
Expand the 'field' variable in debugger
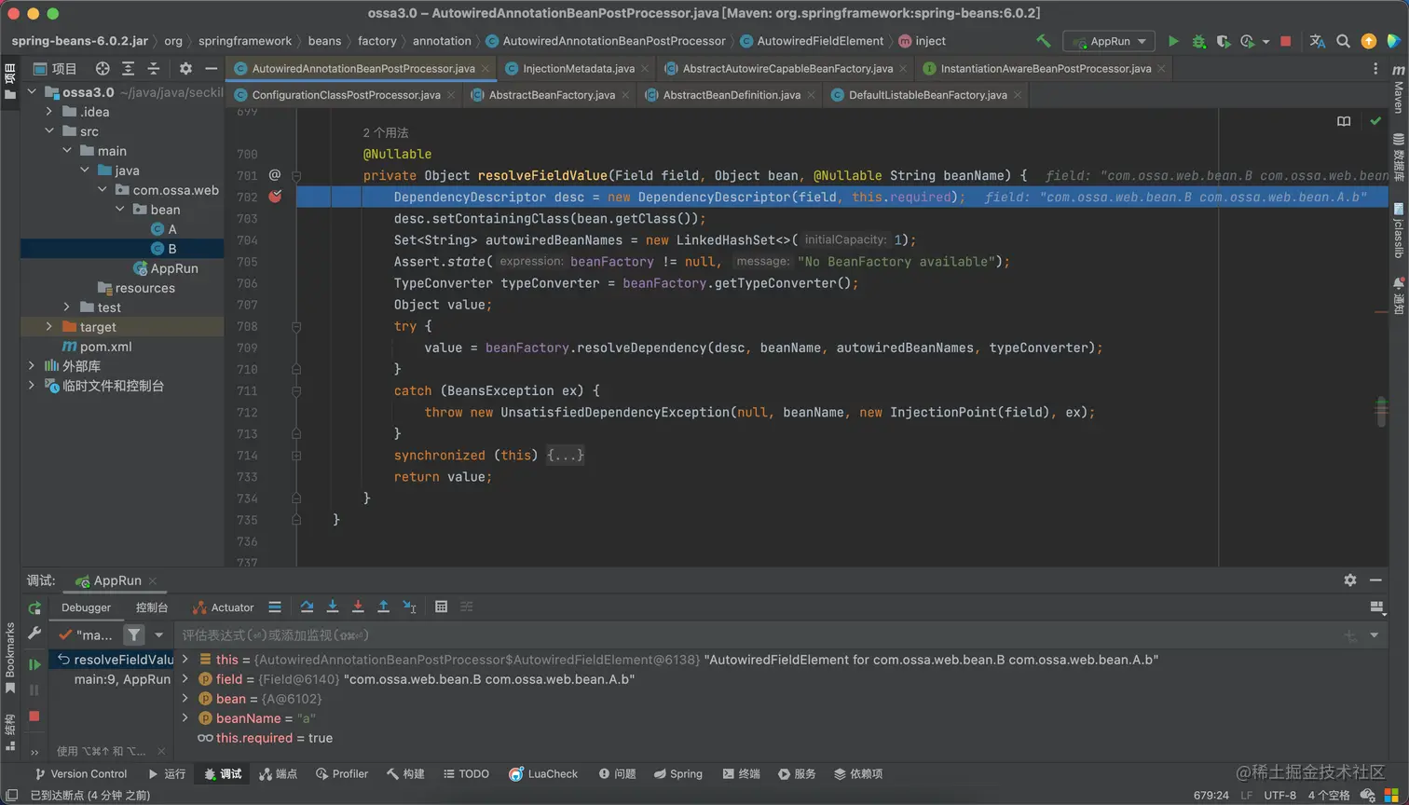tap(185, 679)
